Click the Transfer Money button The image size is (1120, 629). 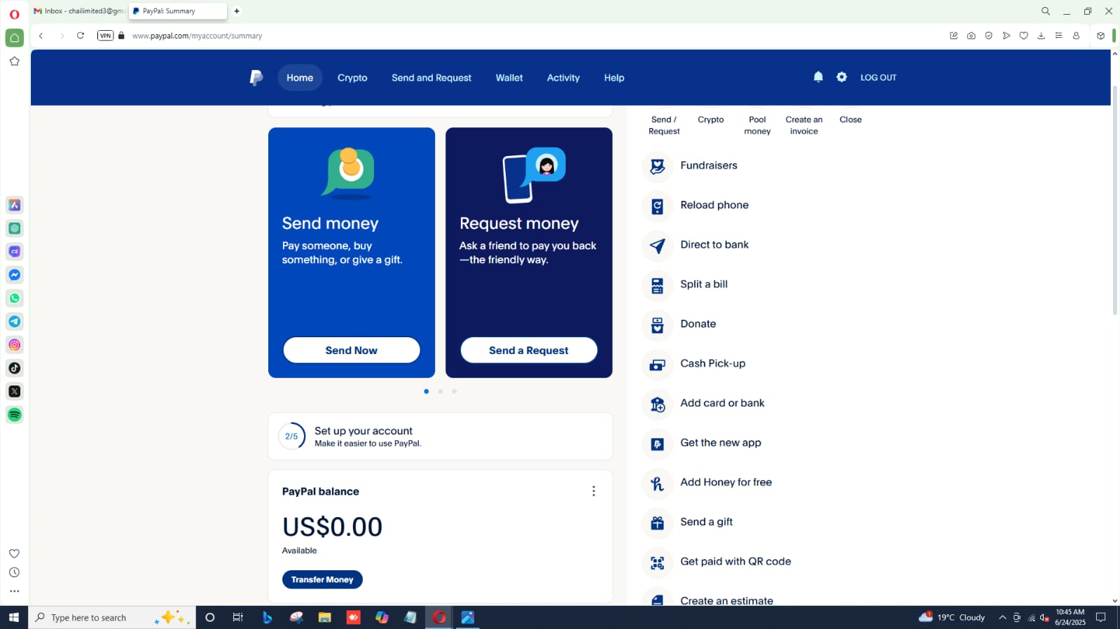[322, 579]
